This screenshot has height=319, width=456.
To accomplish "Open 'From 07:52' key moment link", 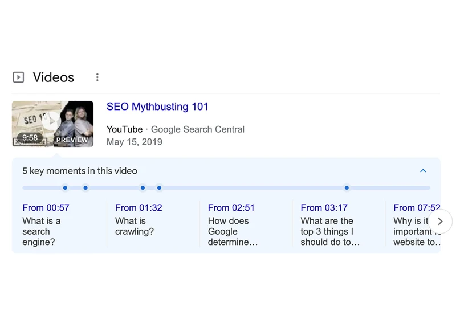I will pos(417,208).
